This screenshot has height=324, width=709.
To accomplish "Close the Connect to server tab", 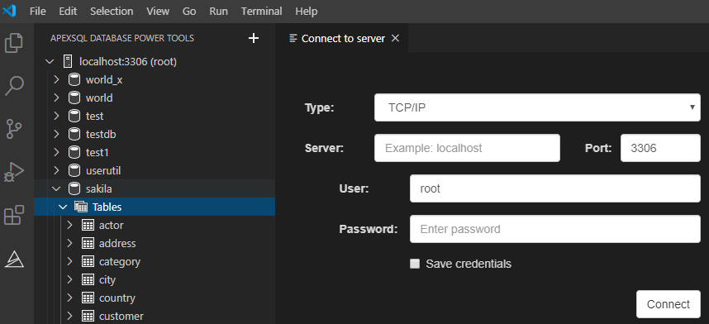I will (x=395, y=39).
